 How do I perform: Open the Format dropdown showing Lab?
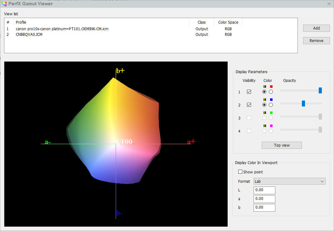[x=289, y=181]
